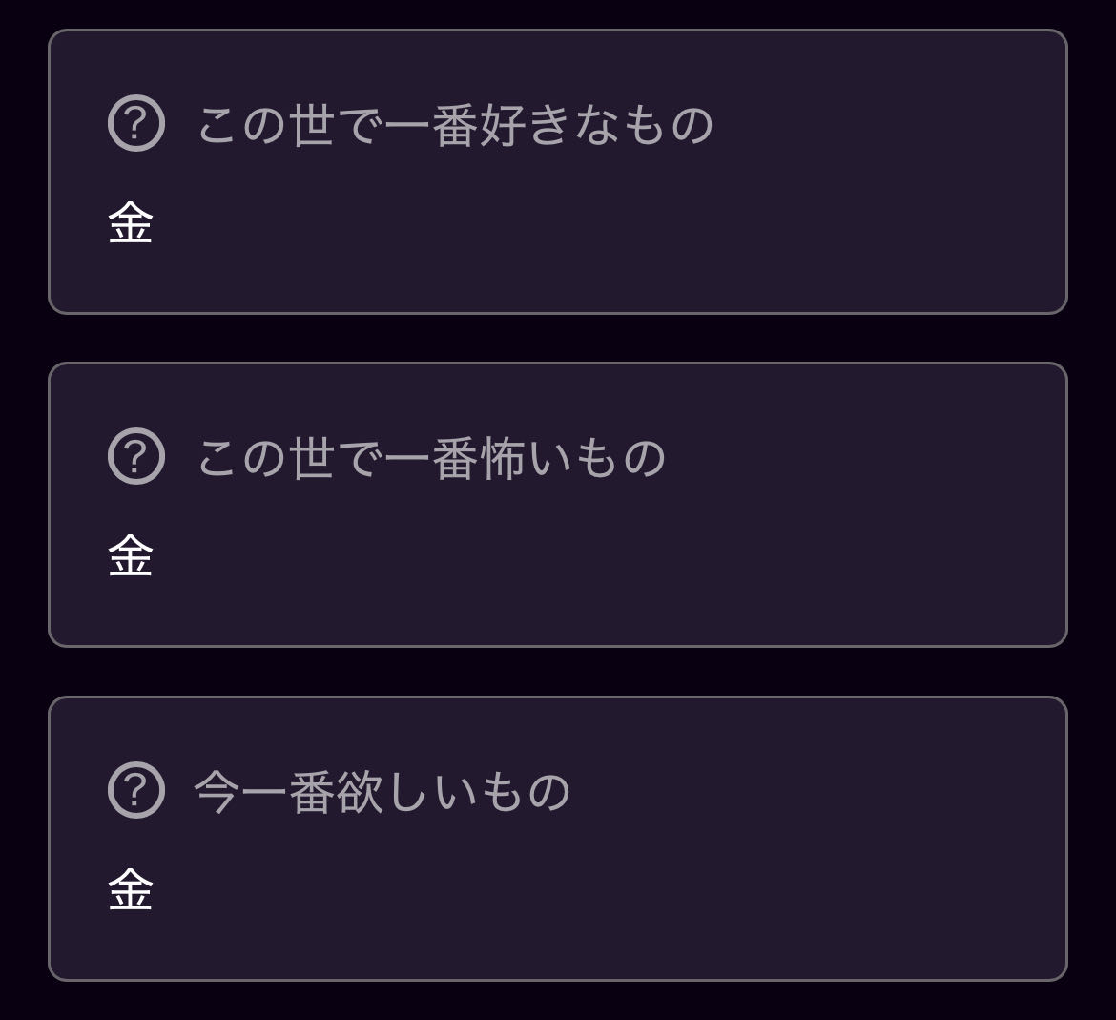1116x1020 pixels.
Task: Click the 金 answer under この世で一番好きなもの
Action: (131, 225)
